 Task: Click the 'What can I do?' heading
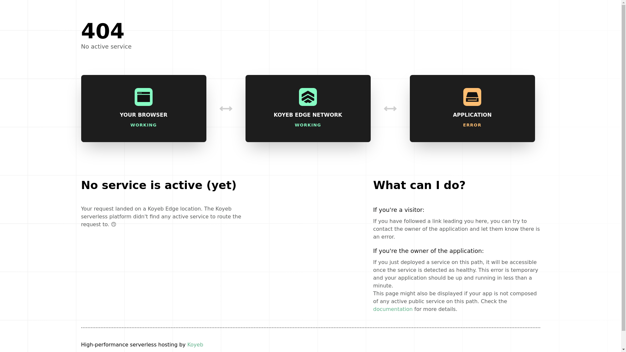[x=419, y=185]
